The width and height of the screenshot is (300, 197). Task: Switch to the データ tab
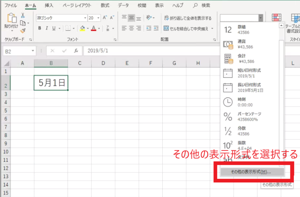point(123,5)
